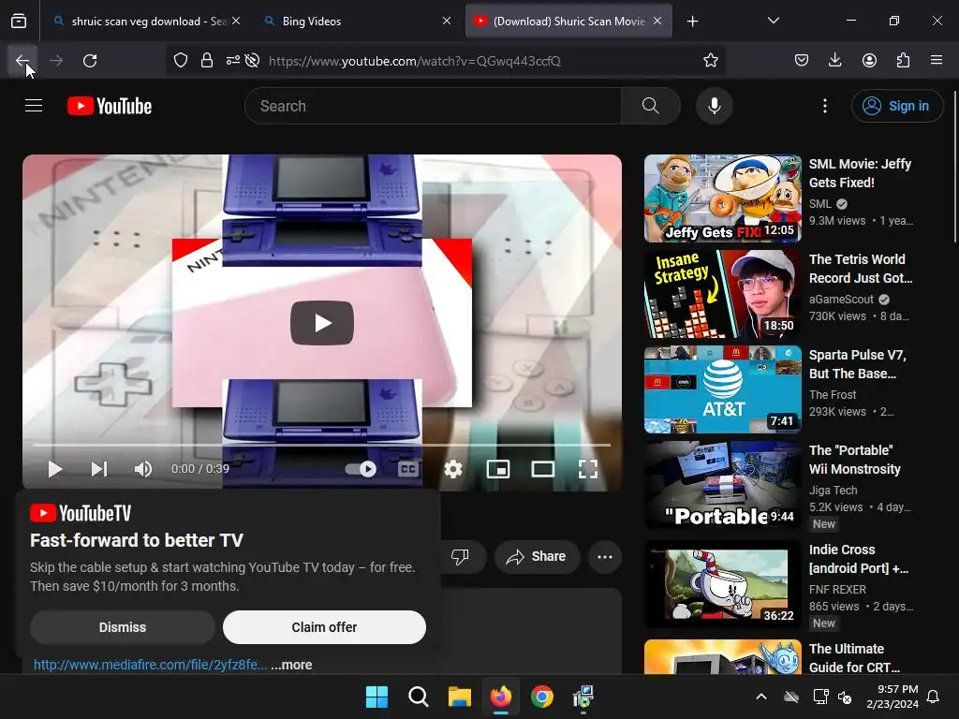Enter full screen mode
959x719 pixels.
(x=588, y=469)
